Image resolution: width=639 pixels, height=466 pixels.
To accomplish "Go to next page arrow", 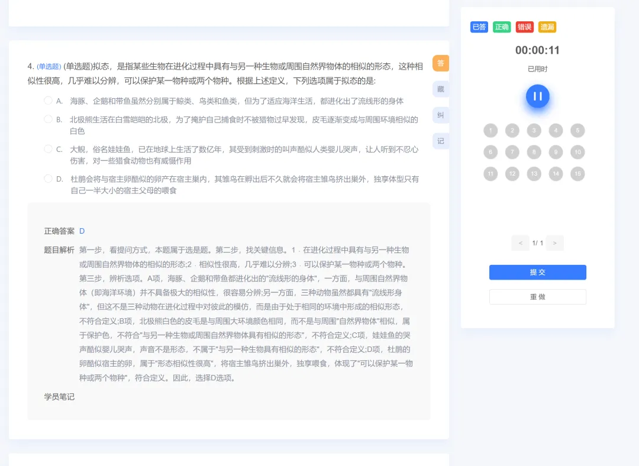I will pyautogui.click(x=554, y=243).
